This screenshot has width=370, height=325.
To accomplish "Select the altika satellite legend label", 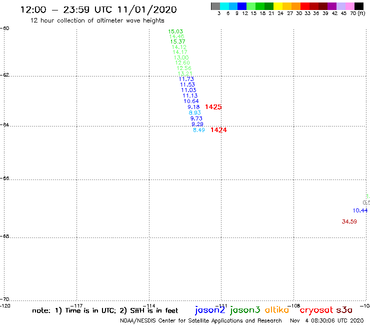I will (x=276, y=310).
